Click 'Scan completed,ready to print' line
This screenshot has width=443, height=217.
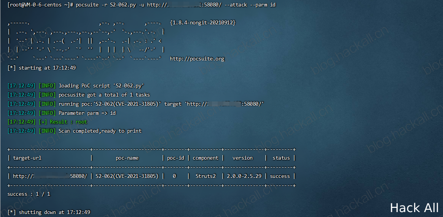pos(100,131)
